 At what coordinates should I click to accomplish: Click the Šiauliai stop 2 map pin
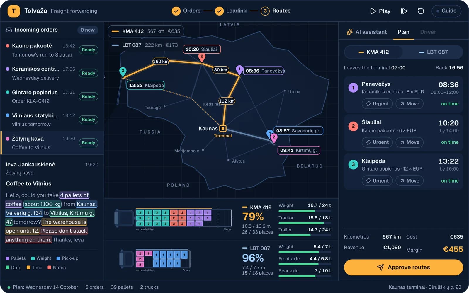tap(202, 58)
